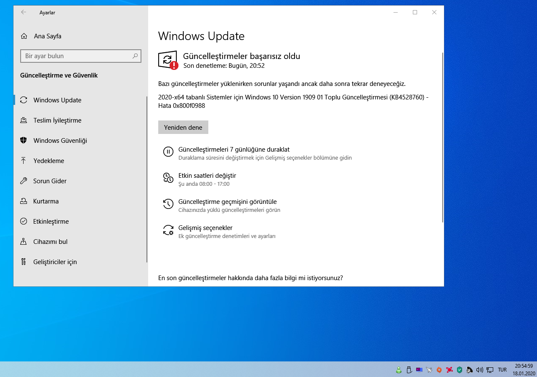
Task: Click 'Son denetleme: Bugün, 20:52' text
Action: point(224,66)
